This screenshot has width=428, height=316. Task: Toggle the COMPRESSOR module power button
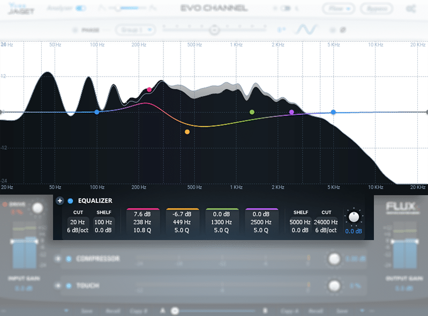click(69, 258)
